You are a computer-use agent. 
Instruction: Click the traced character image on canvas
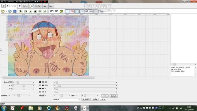[48, 46]
